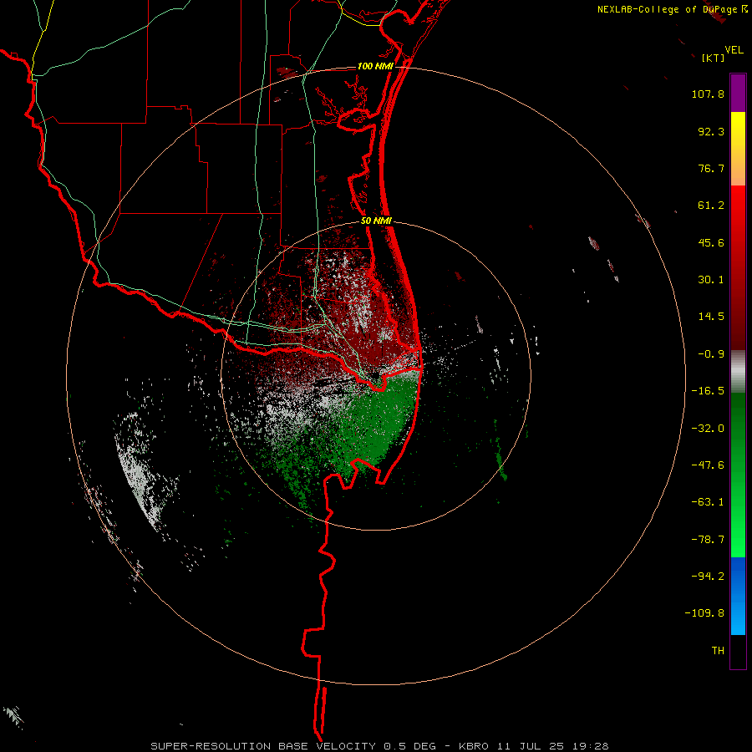Click the 107.8 legend value
Viewport: 752px width, 752px height.
point(708,94)
